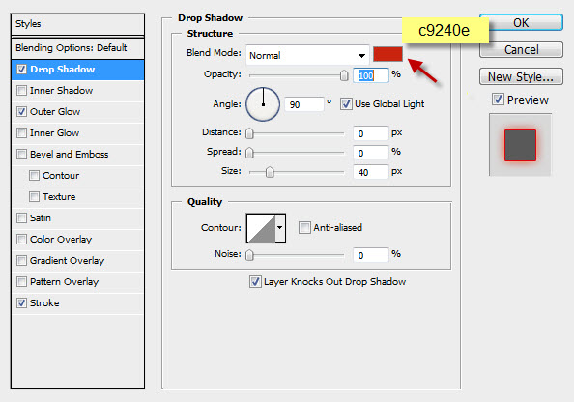Check the Satin checkbox
Screen dimensions: 574x402
tap(21, 217)
